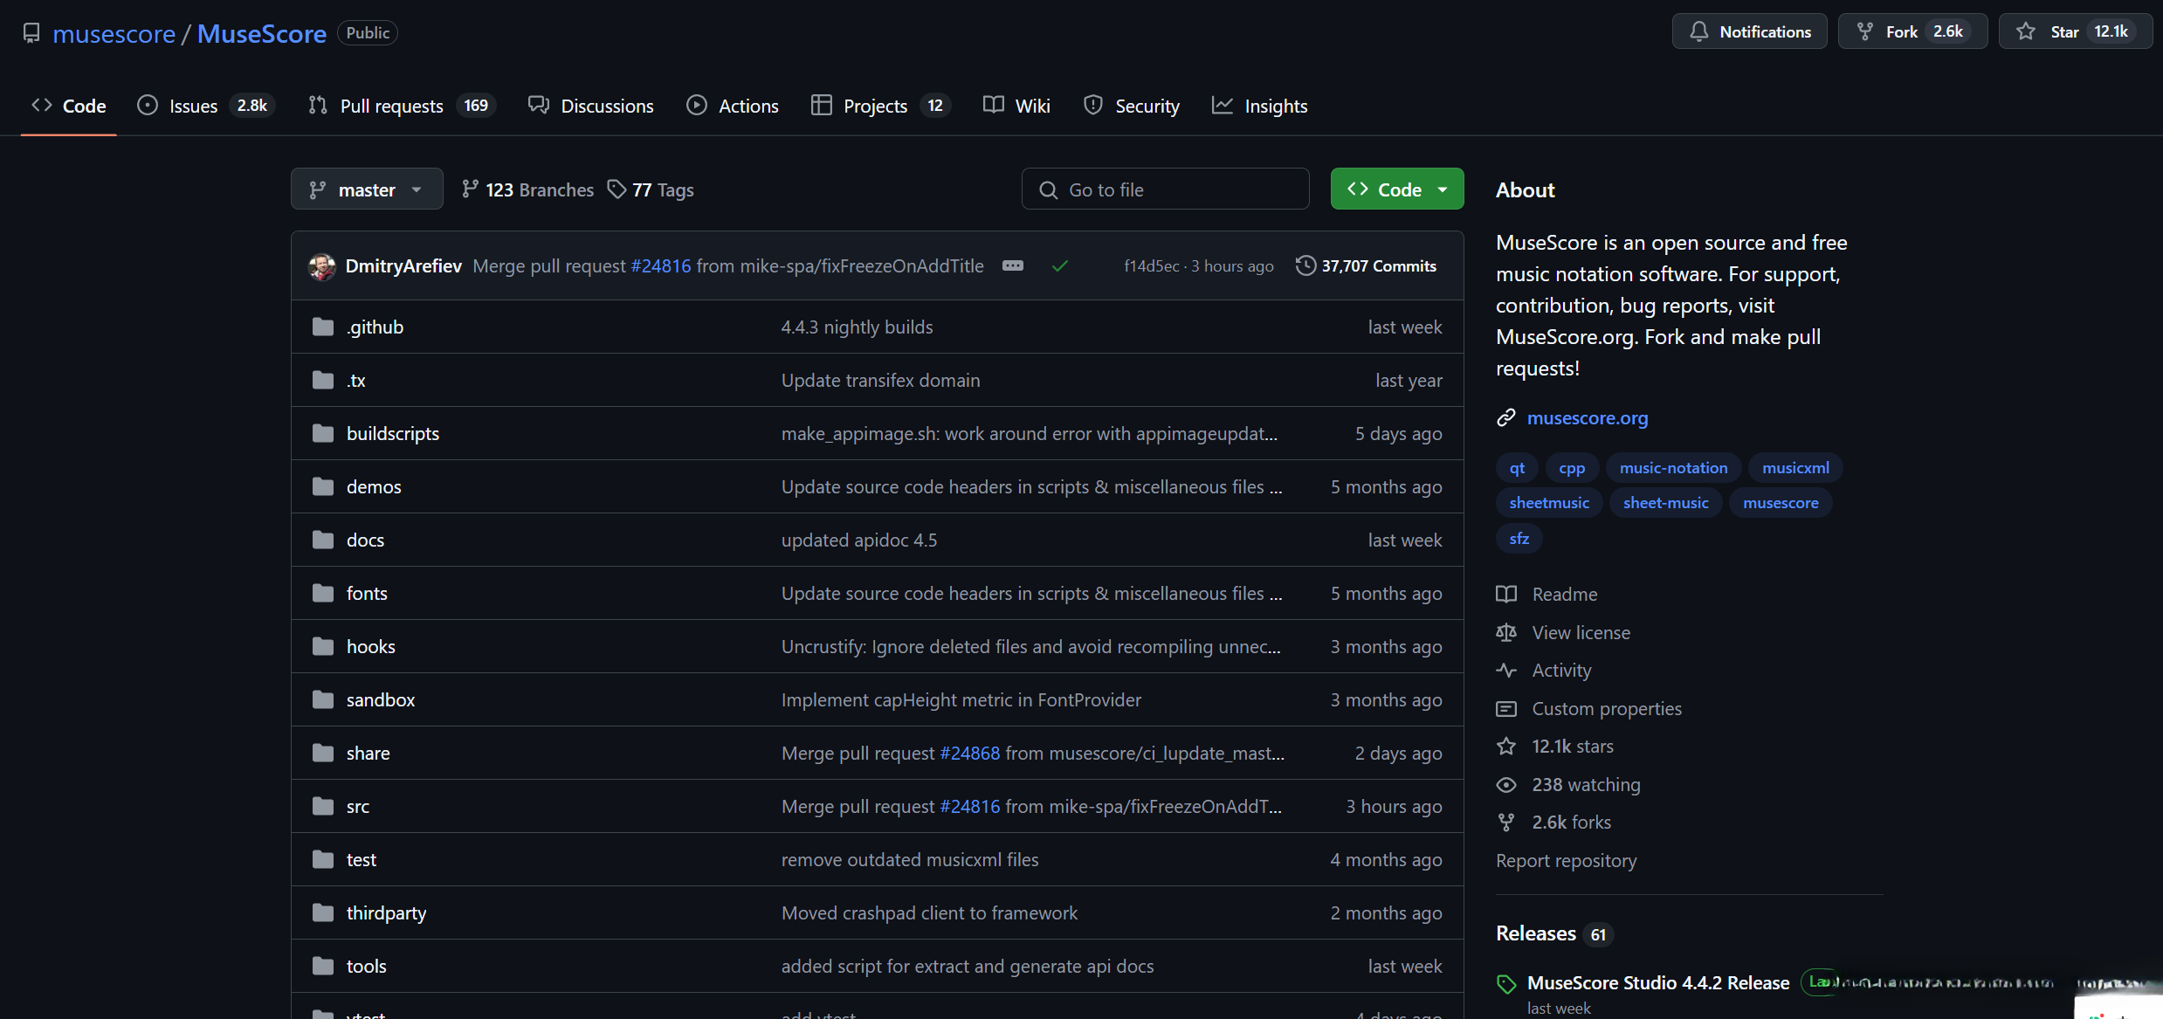Click the green commit status checkmark
The height and width of the screenshot is (1019, 2163).
pyautogui.click(x=1060, y=266)
